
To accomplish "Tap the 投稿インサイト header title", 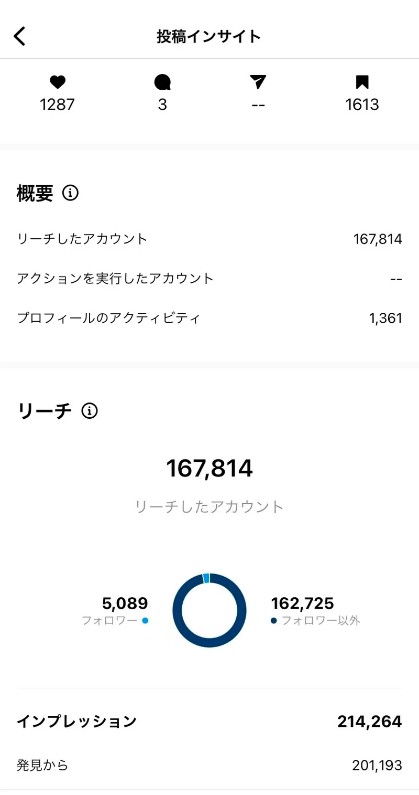I will click(209, 37).
